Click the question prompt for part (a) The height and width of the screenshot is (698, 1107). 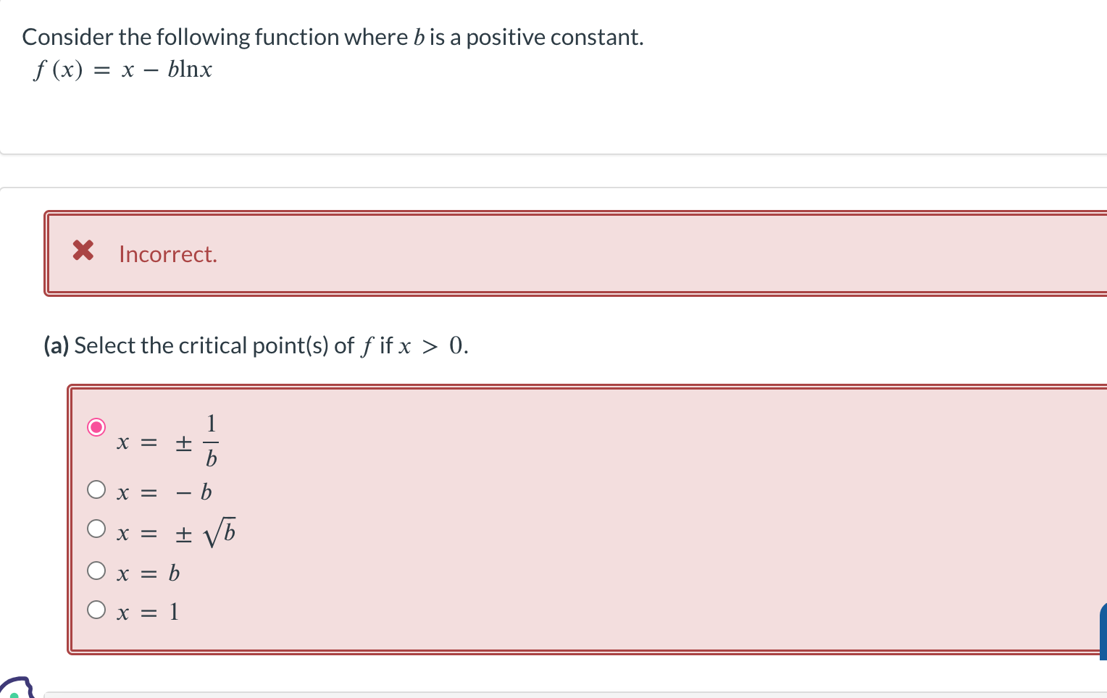254,345
